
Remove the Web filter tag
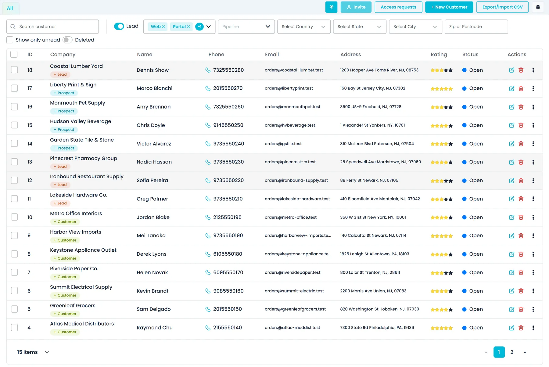[163, 27]
